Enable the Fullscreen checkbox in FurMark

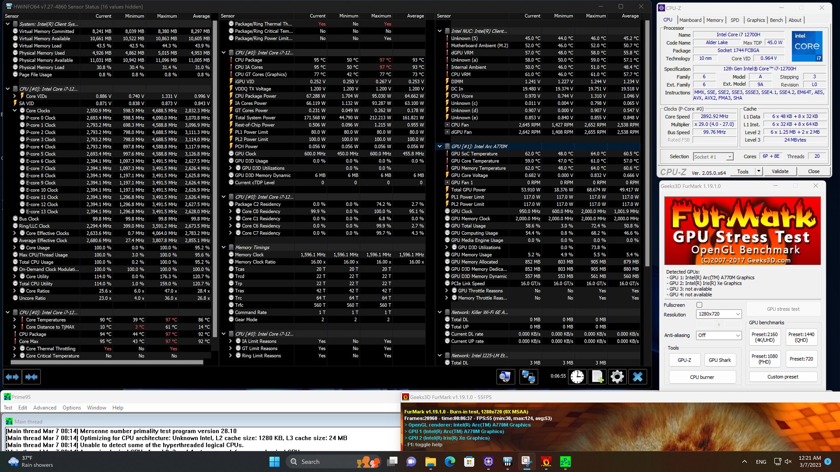coord(699,305)
